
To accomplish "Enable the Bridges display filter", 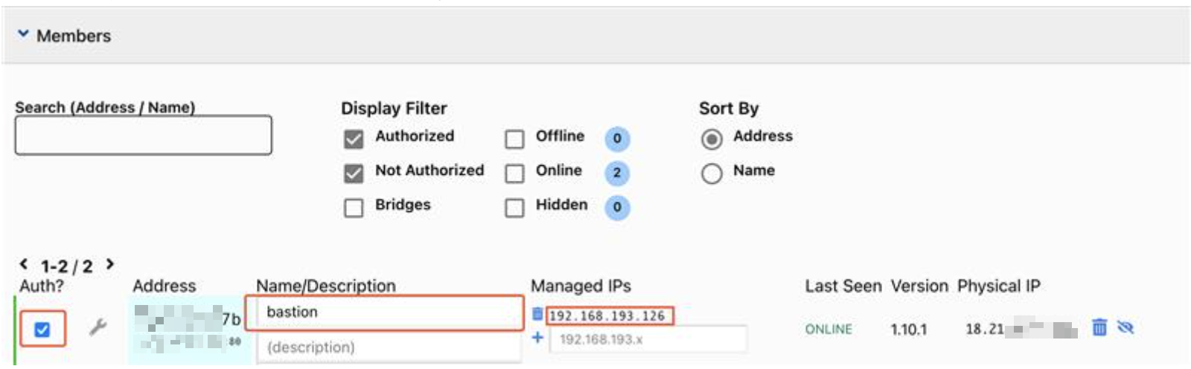I will point(354,208).
